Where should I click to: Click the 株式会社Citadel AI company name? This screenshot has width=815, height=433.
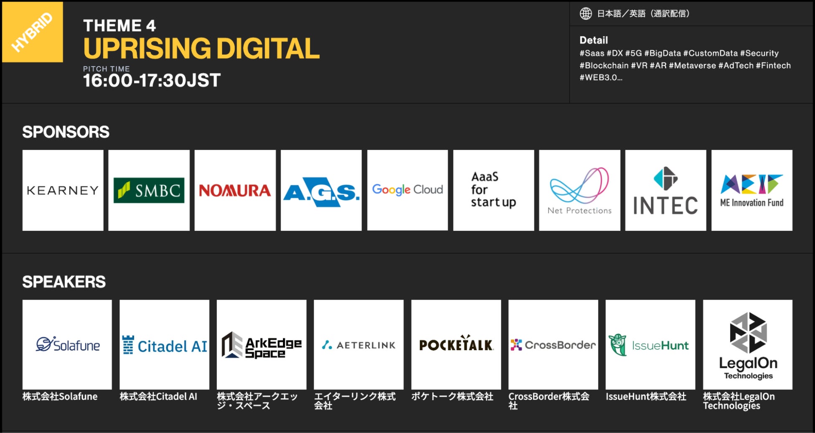tap(158, 396)
